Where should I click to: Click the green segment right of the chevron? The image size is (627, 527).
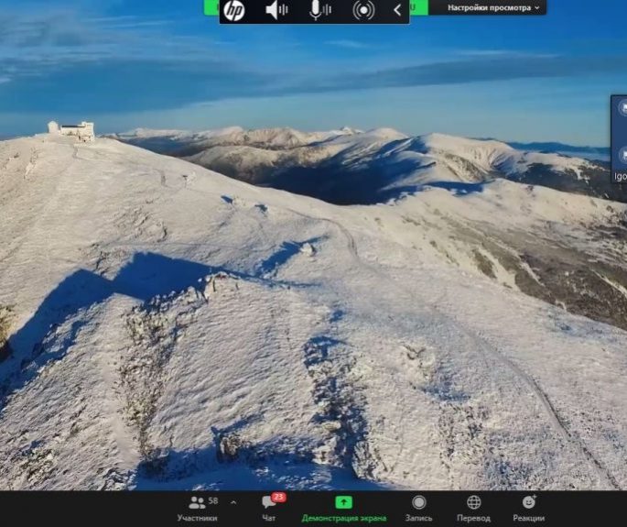coord(419,6)
